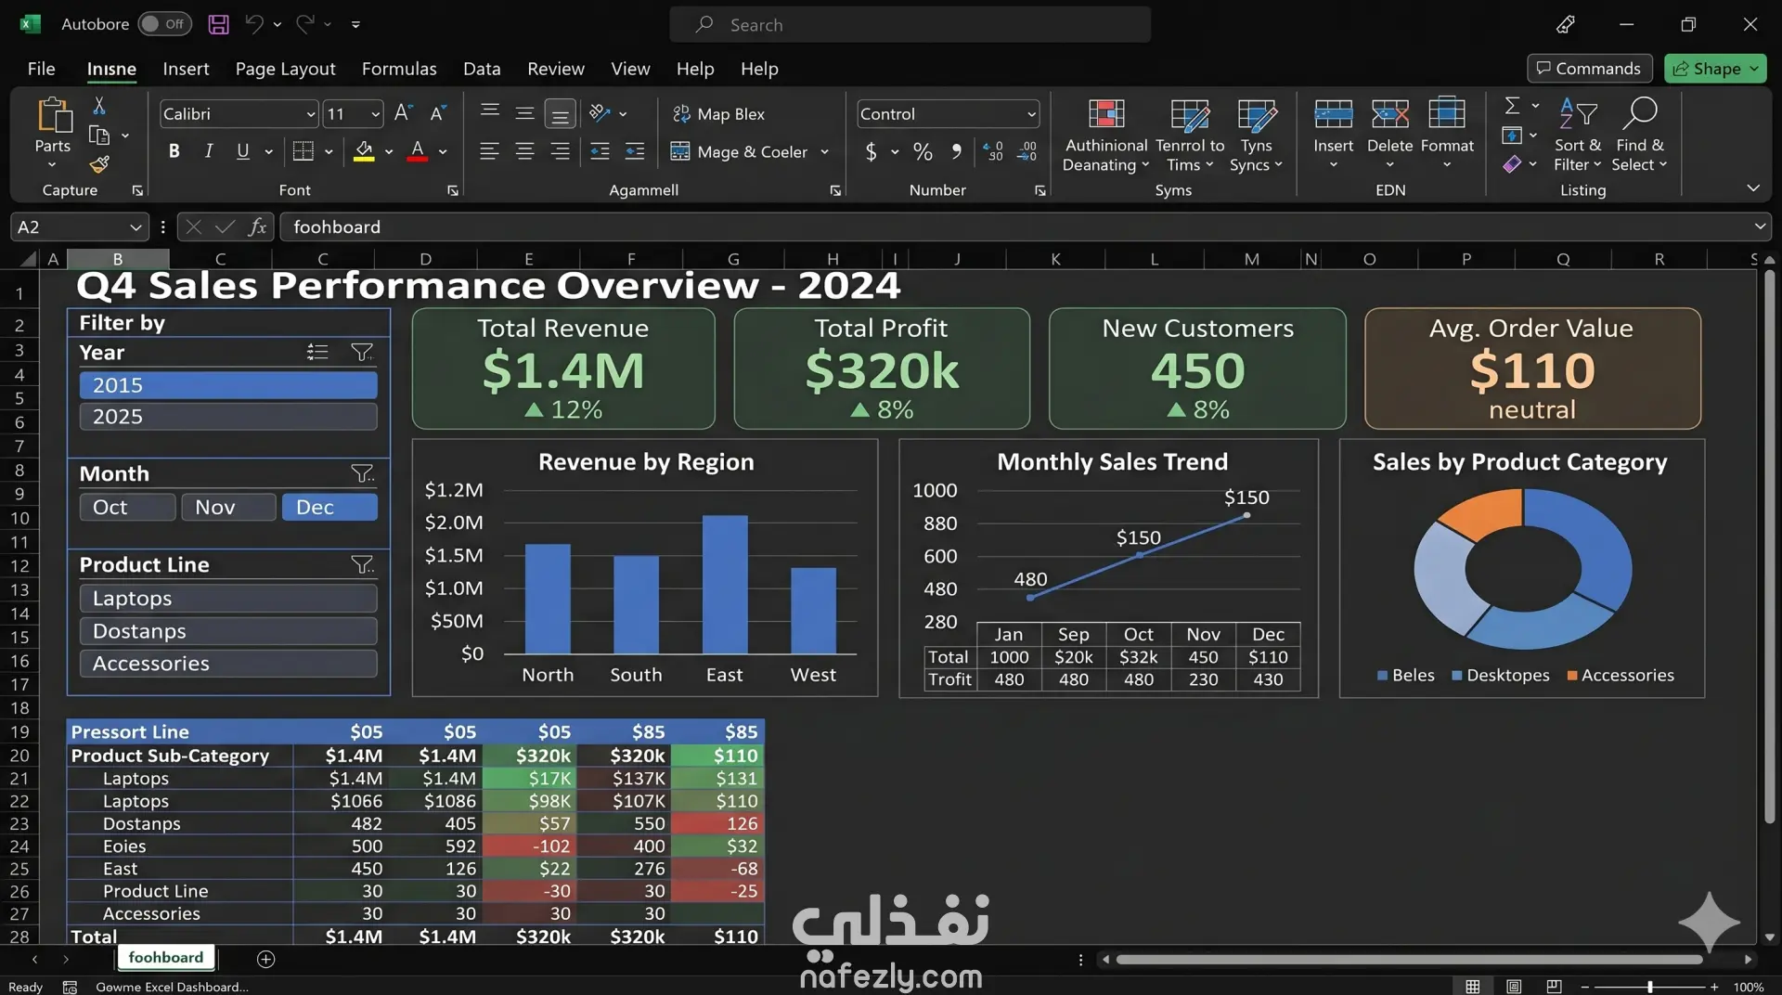Click the Save icon in title bar
The image size is (1782, 995).
point(218,24)
